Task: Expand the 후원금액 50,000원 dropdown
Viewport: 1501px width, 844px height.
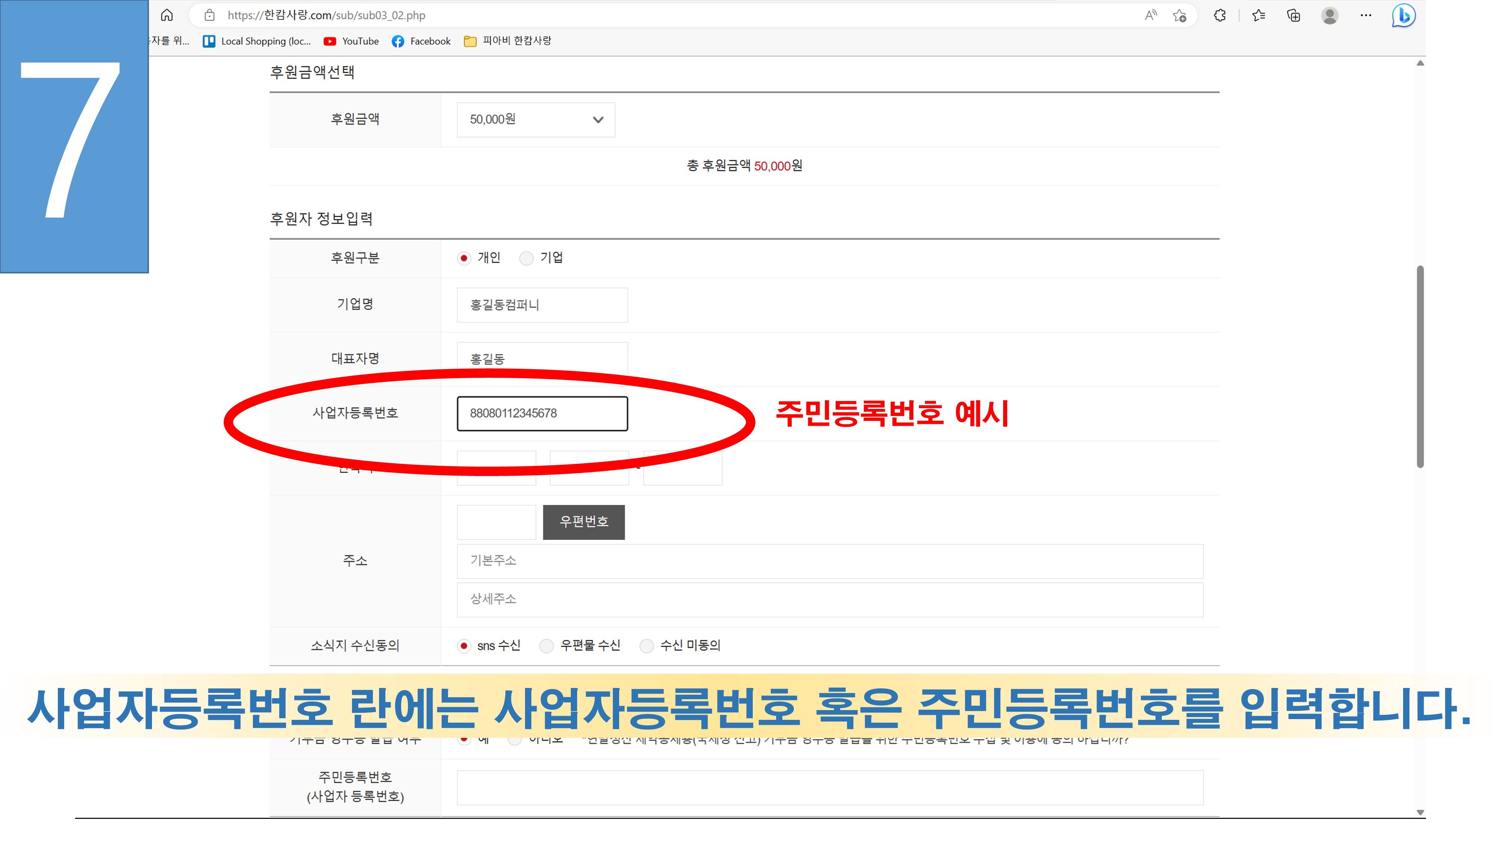Action: [x=535, y=119]
